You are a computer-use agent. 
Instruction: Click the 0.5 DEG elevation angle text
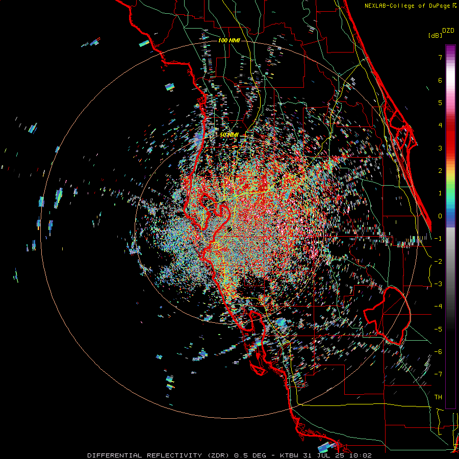click(x=250, y=455)
